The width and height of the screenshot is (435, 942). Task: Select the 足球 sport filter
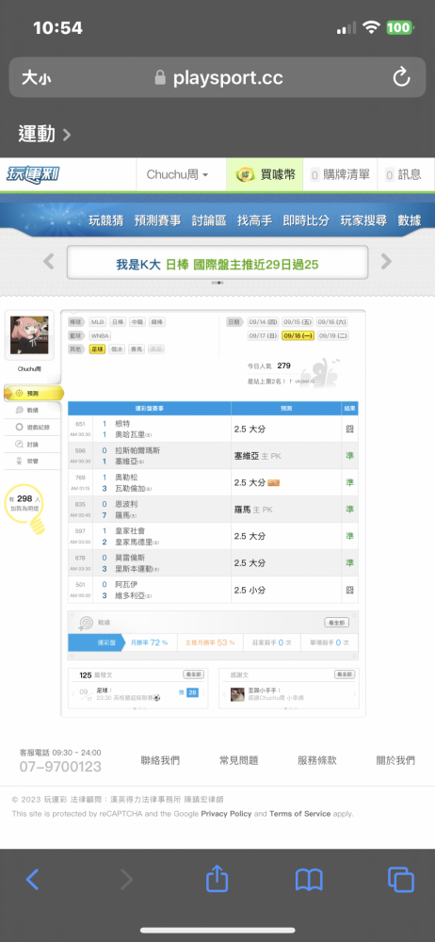(97, 349)
